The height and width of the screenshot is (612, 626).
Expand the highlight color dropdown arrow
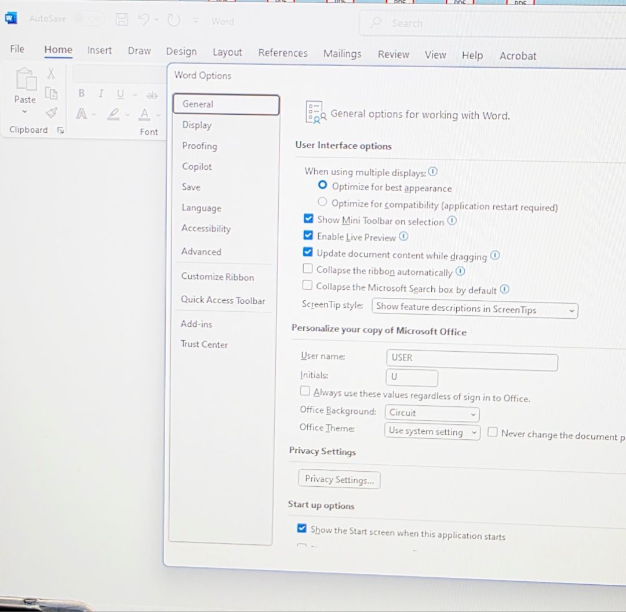(128, 115)
